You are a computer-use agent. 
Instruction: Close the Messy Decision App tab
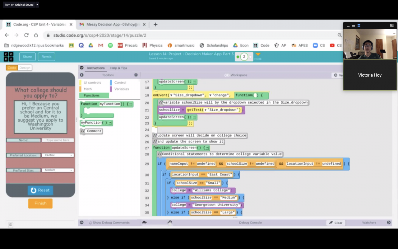coord(145,25)
